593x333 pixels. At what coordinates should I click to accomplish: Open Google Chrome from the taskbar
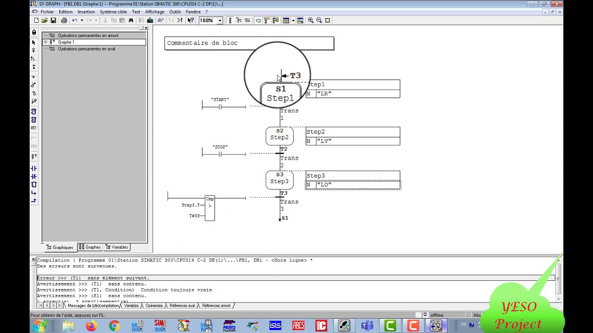[114, 326]
